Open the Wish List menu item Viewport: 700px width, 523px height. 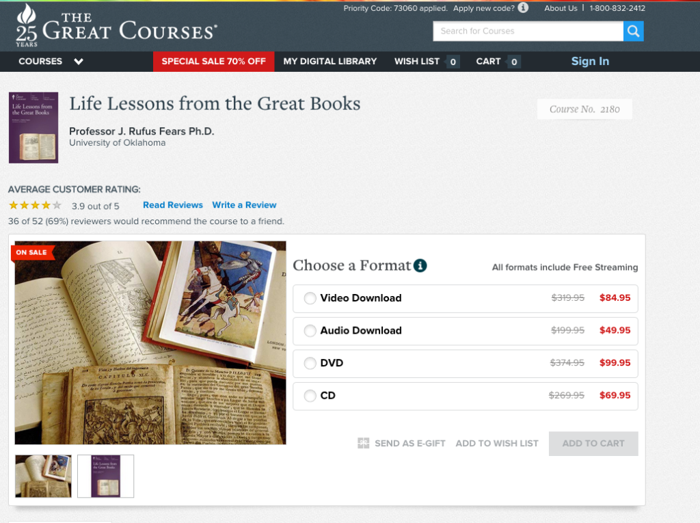coord(417,62)
